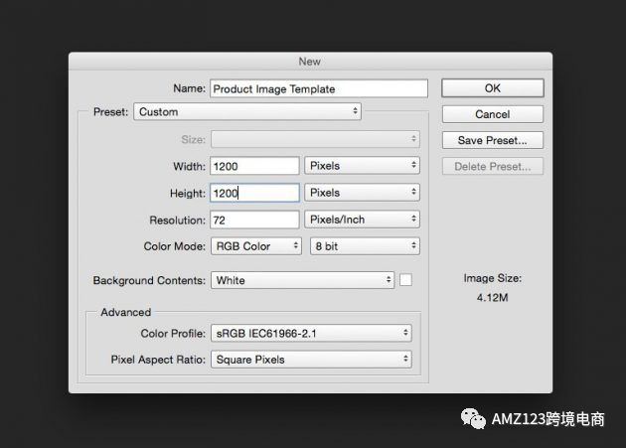Click the Resolution field showing 72

(x=254, y=220)
